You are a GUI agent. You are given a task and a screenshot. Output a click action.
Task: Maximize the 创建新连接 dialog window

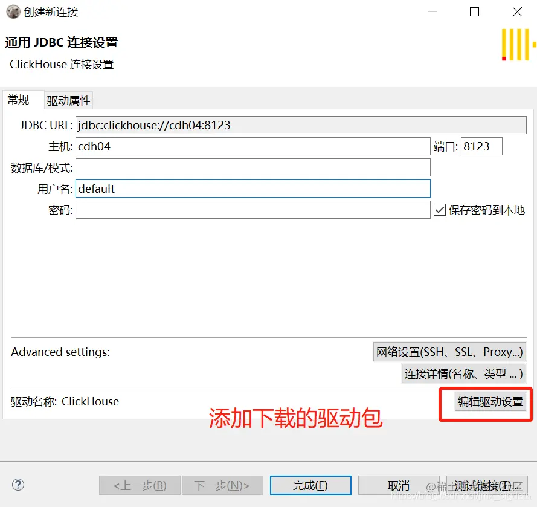click(x=474, y=12)
